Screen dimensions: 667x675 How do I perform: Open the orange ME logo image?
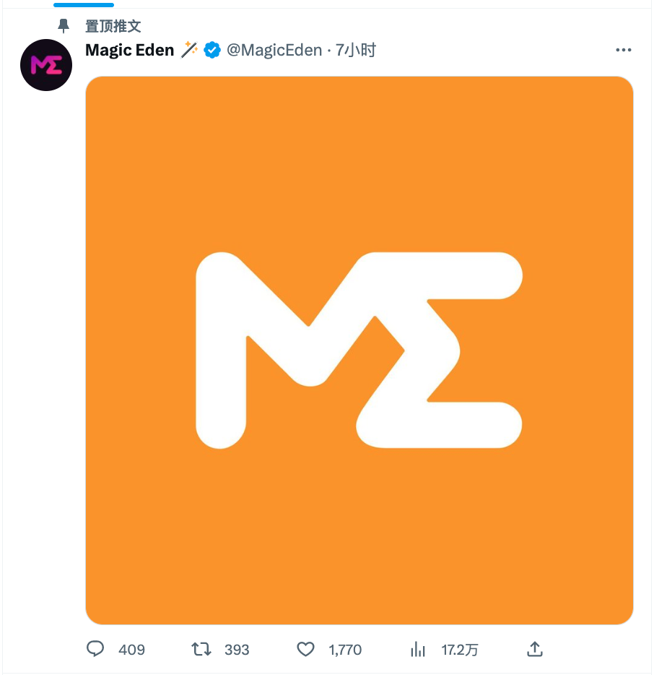point(359,350)
